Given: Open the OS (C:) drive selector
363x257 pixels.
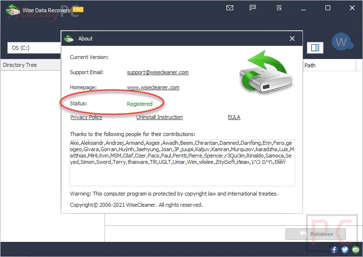Looking at the screenshot, I should point(34,48).
